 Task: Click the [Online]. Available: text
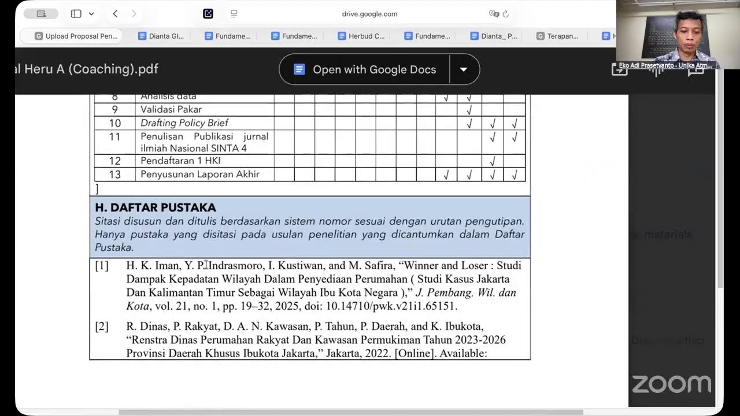tap(441, 353)
